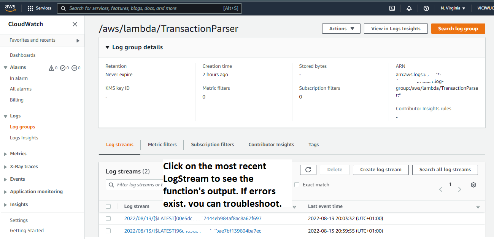Screen dimensions: 494x239
Task: Switch to the Log streams tab
Action: pyautogui.click(x=120, y=145)
